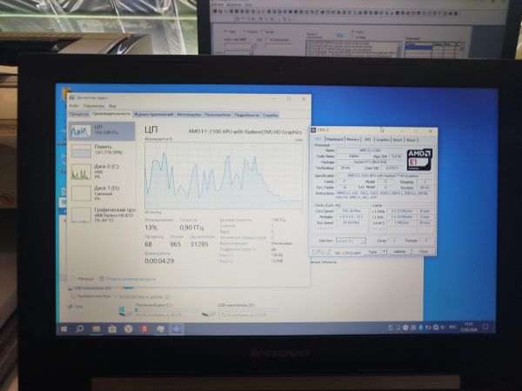The image size is (522, 391).
Task: Click the Close button in CPU-Z
Action: pos(424,252)
